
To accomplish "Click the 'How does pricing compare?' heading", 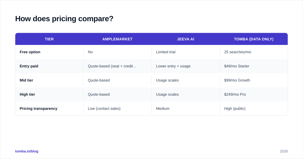I will click(64, 19).
